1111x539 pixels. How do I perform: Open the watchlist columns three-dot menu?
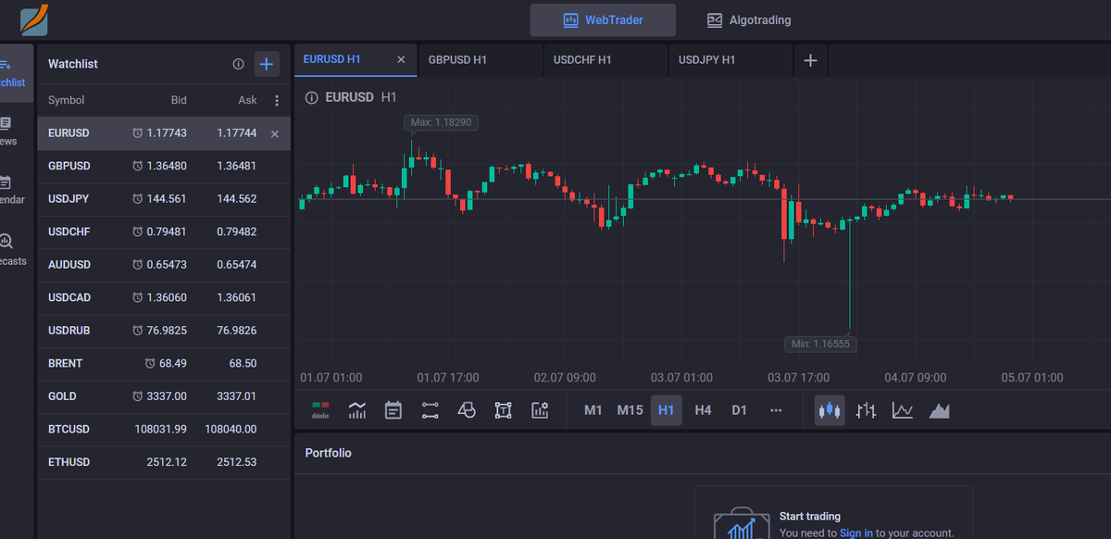pyautogui.click(x=276, y=100)
